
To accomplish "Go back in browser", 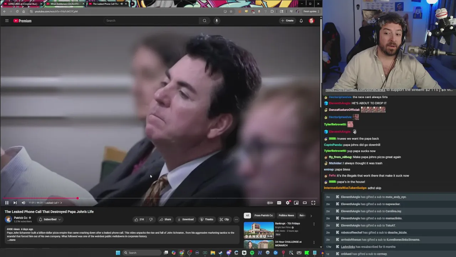I will click(x=4, y=11).
